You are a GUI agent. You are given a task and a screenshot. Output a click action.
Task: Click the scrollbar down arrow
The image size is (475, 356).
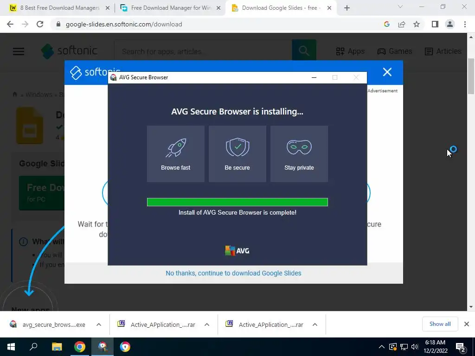click(471, 307)
